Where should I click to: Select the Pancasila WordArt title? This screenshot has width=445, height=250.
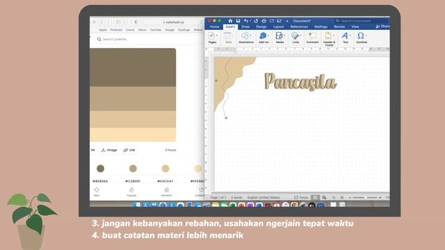click(300, 82)
